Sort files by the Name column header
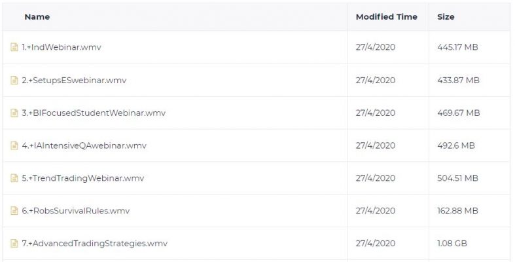 click(x=37, y=17)
